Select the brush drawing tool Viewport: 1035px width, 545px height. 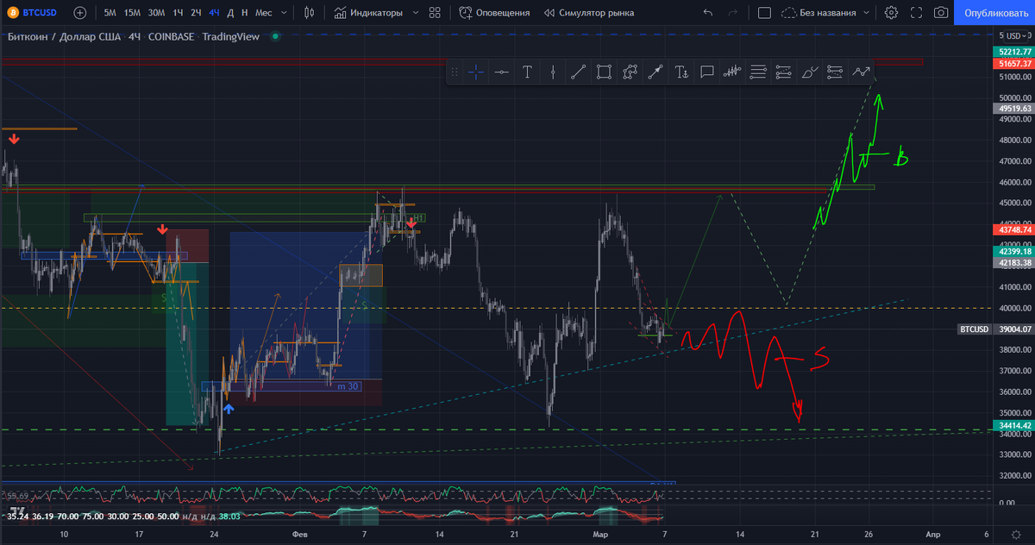tap(810, 72)
